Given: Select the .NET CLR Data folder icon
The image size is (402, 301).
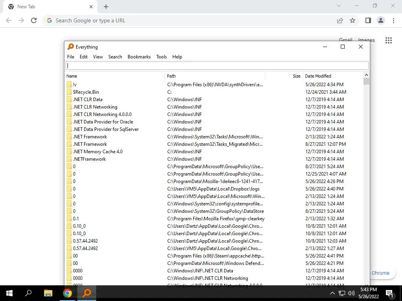Looking at the screenshot, I should pos(69,99).
